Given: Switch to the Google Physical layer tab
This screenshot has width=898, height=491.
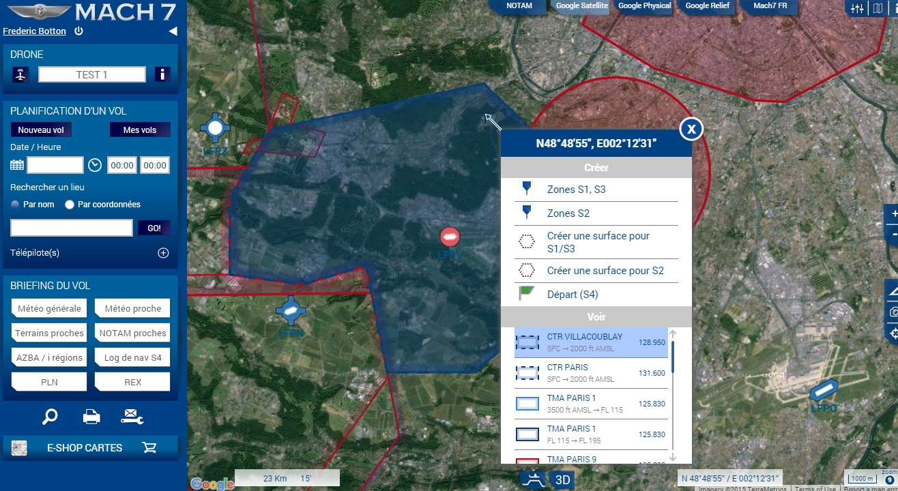Looking at the screenshot, I should 644,6.
